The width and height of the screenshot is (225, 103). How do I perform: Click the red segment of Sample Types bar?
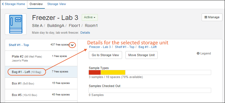(x=95, y=72)
